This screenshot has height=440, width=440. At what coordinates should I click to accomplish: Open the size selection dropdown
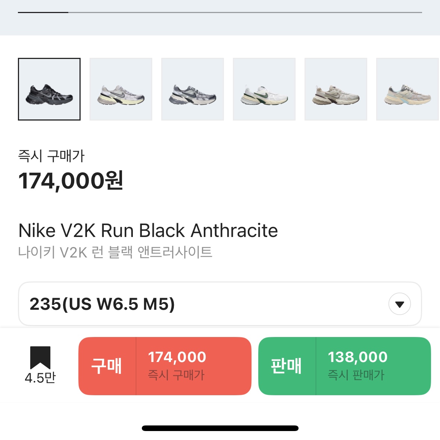(x=220, y=303)
